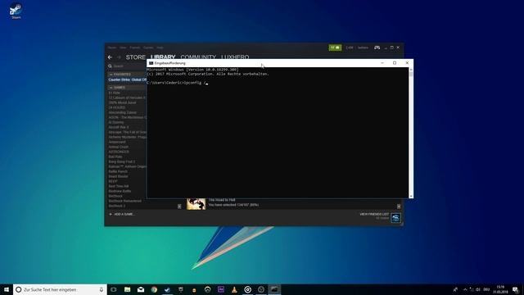Open VIEW FRIENDS LIST in Steam
This screenshot has width=524, height=295.
[374, 214]
